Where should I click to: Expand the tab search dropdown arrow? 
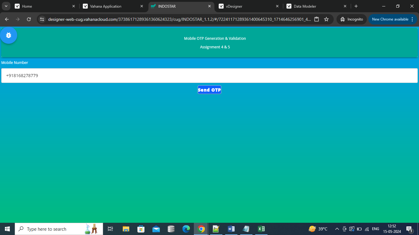(x=6, y=6)
